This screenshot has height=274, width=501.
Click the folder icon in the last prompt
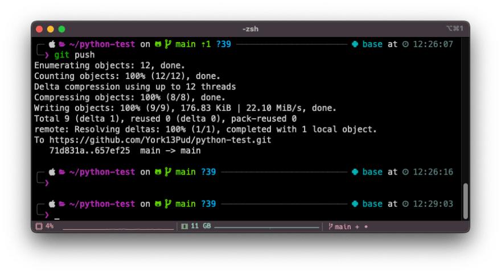[x=61, y=204]
